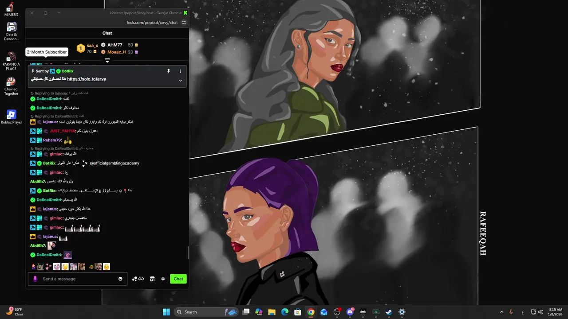Switch the Arabic input language indicator
This screenshot has height=319, width=568.
click(522, 312)
